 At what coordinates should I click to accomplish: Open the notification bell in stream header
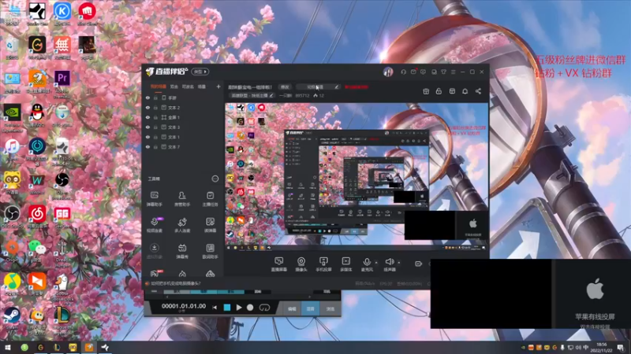pyautogui.click(x=465, y=91)
